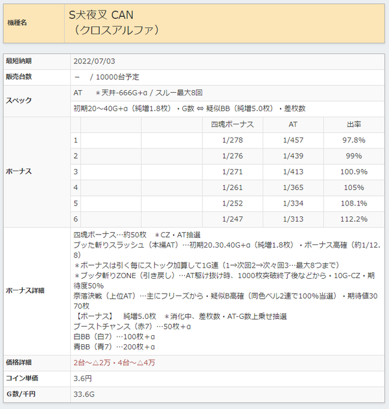Select payout rate '108.1%'
The width and height of the screenshot is (389, 409).
354,204
